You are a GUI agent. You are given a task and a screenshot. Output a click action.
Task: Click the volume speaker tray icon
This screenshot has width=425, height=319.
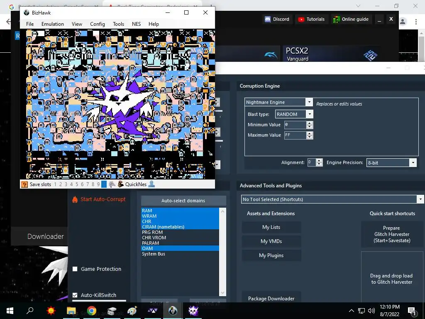coord(371,311)
